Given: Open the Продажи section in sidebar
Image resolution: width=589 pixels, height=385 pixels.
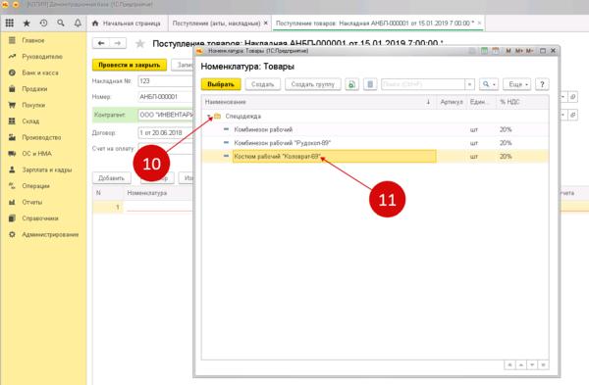Looking at the screenshot, I should [x=34, y=89].
